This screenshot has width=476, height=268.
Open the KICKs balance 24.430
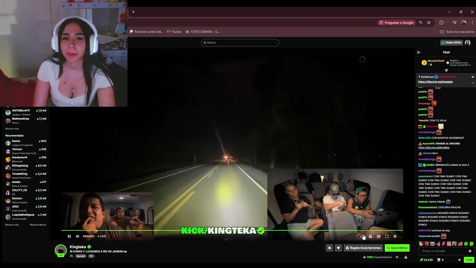pos(426,260)
